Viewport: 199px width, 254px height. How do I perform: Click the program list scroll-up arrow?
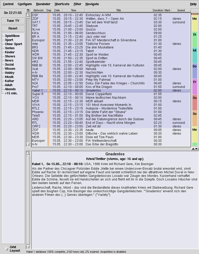(x=28, y=15)
